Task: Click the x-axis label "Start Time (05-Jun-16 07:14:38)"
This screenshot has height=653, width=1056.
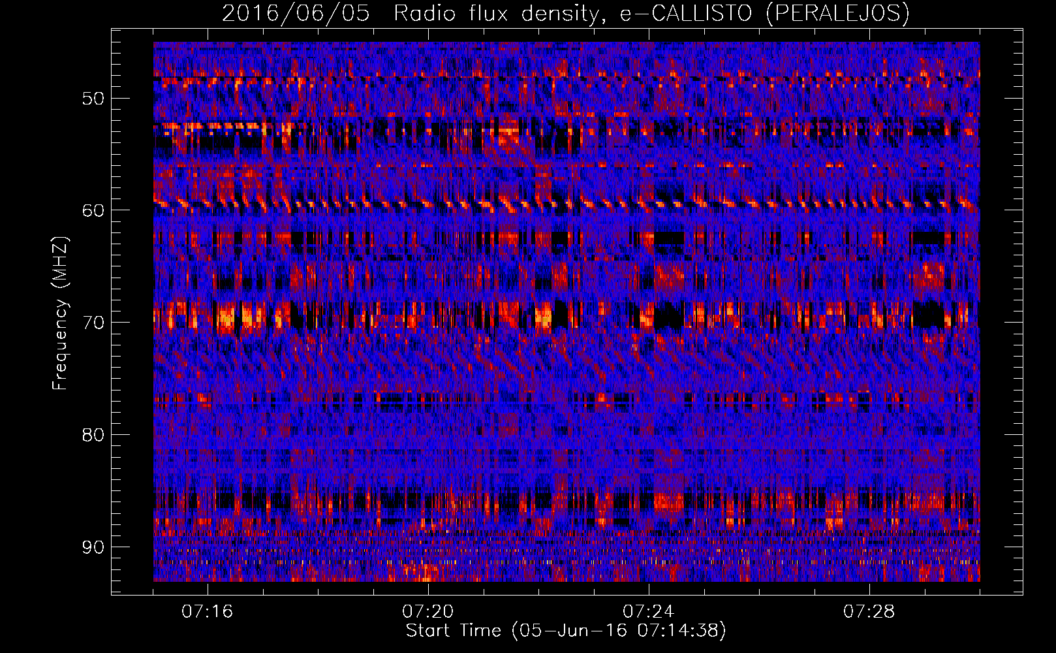Action: (566, 631)
